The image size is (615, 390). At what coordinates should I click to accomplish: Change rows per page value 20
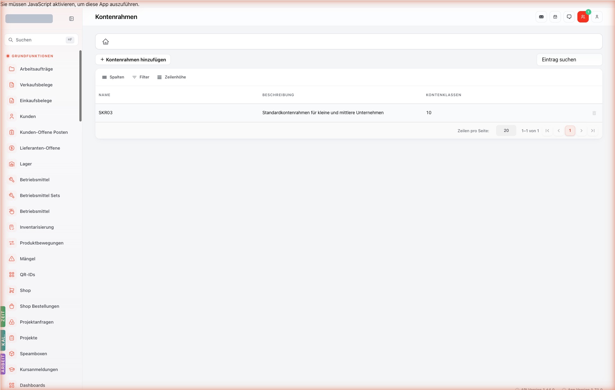[506, 131]
